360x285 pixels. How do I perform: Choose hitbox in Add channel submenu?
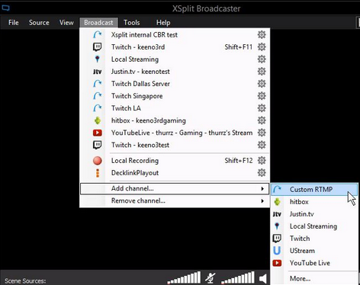(314, 202)
